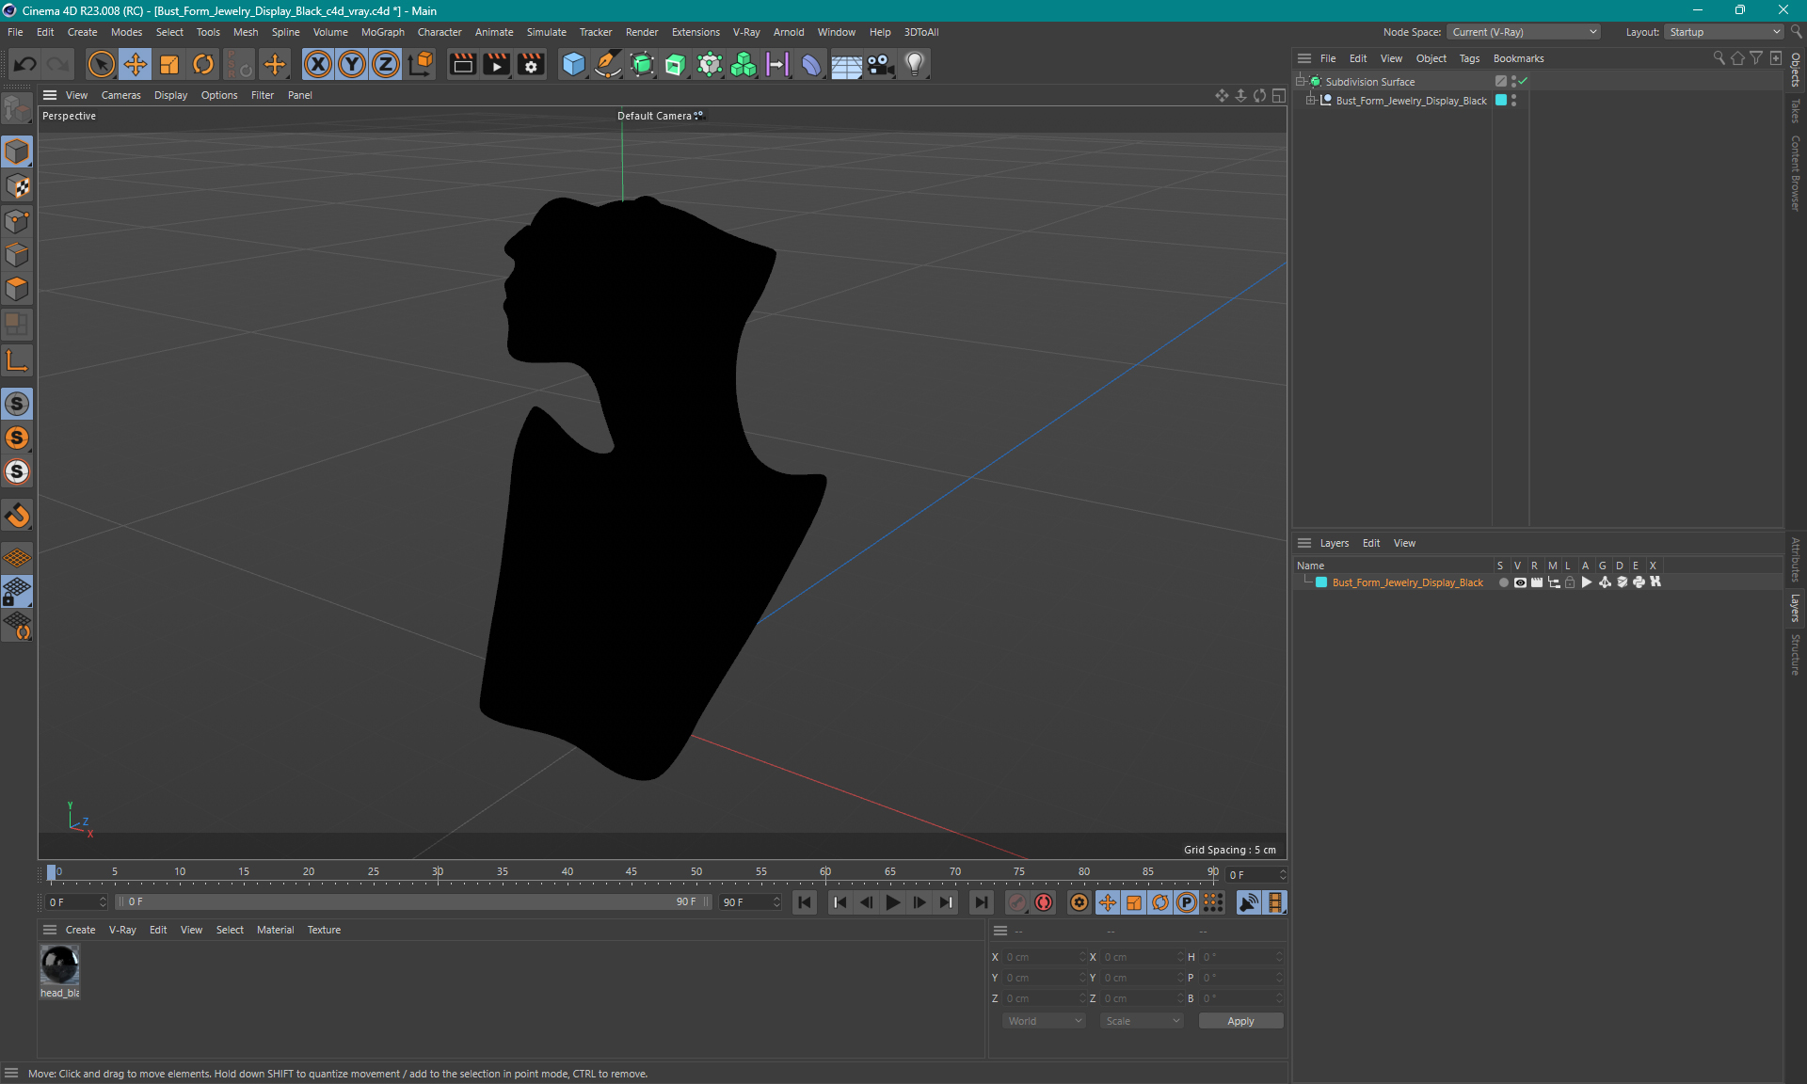Open the Scale mode dropdown
This screenshot has width=1807, height=1084.
point(1142,1021)
